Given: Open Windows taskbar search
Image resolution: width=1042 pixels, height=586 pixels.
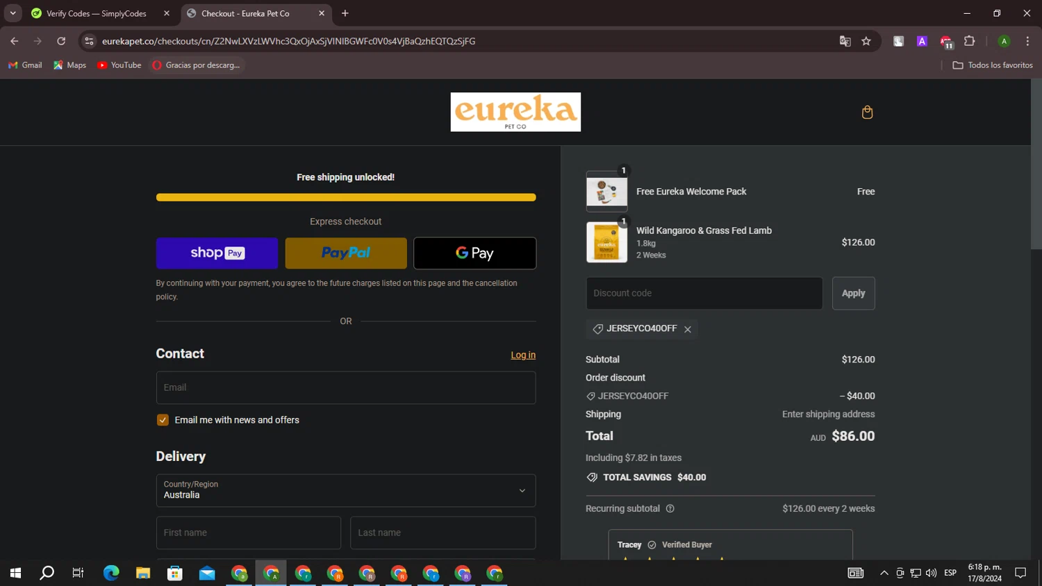Looking at the screenshot, I should point(47,573).
